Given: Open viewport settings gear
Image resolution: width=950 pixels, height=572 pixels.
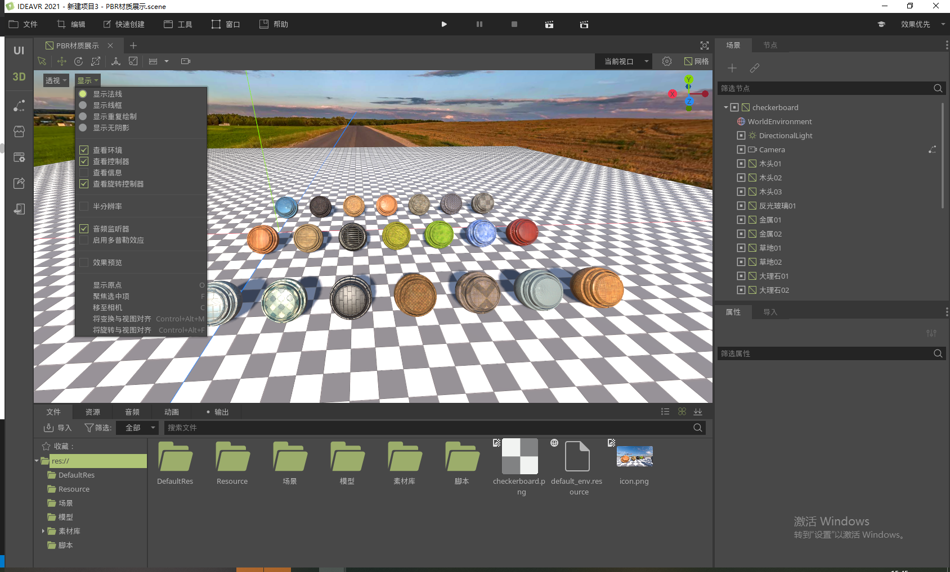Looking at the screenshot, I should tap(667, 61).
